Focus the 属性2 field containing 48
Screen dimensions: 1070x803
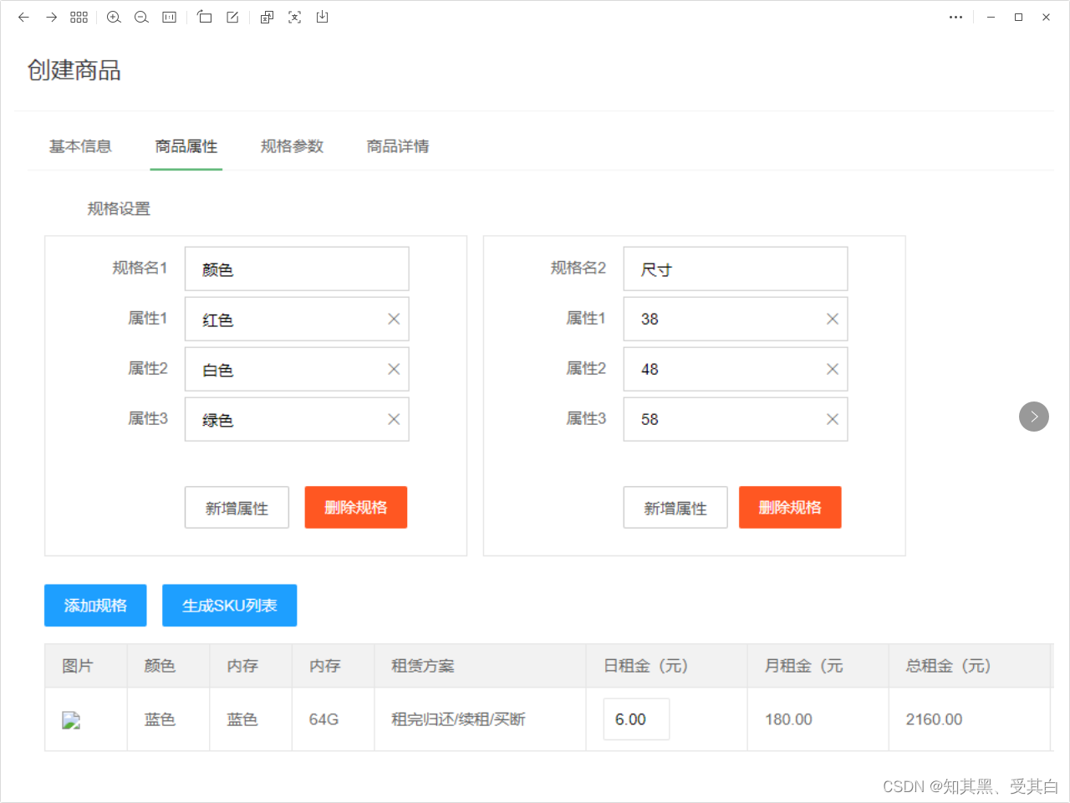[736, 369]
